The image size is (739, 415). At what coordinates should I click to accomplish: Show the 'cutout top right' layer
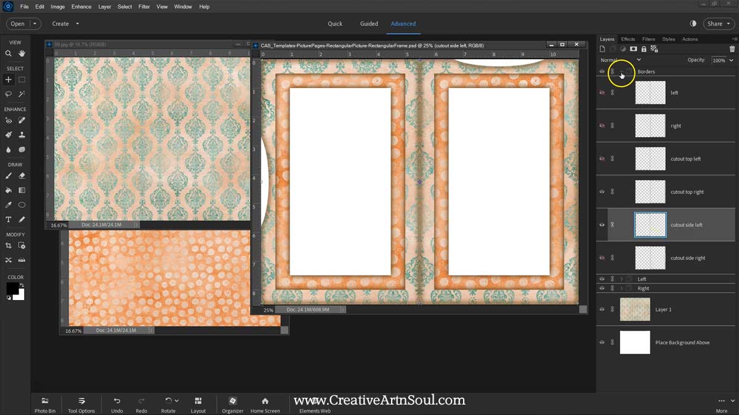pos(602,192)
